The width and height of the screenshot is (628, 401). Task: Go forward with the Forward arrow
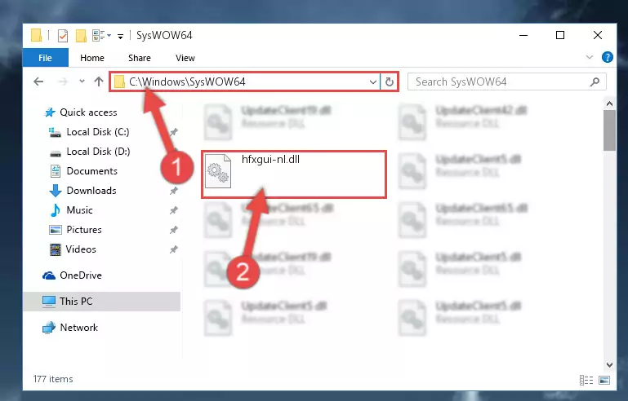(x=63, y=82)
